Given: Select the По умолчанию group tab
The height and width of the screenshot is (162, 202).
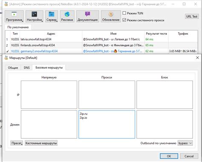Looking at the screenshot, I should click(x=18, y=27).
